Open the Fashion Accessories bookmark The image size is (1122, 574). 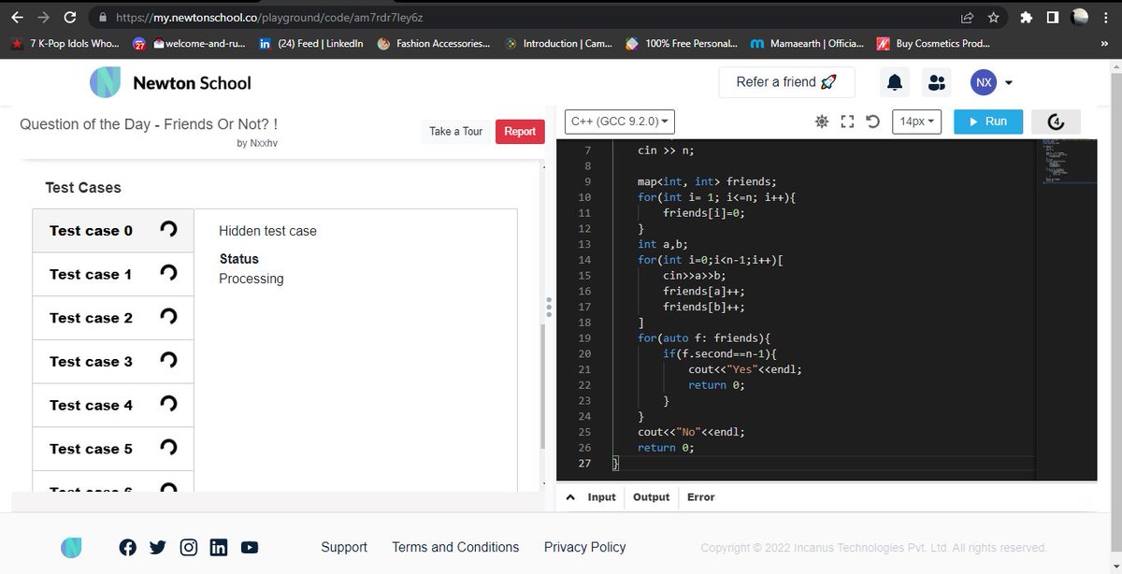(x=434, y=44)
